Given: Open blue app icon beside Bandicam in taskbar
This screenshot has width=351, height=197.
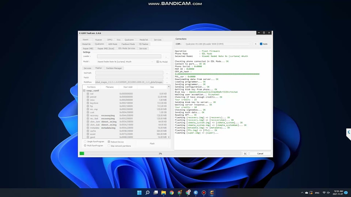Looking at the screenshot, I should 196,193.
